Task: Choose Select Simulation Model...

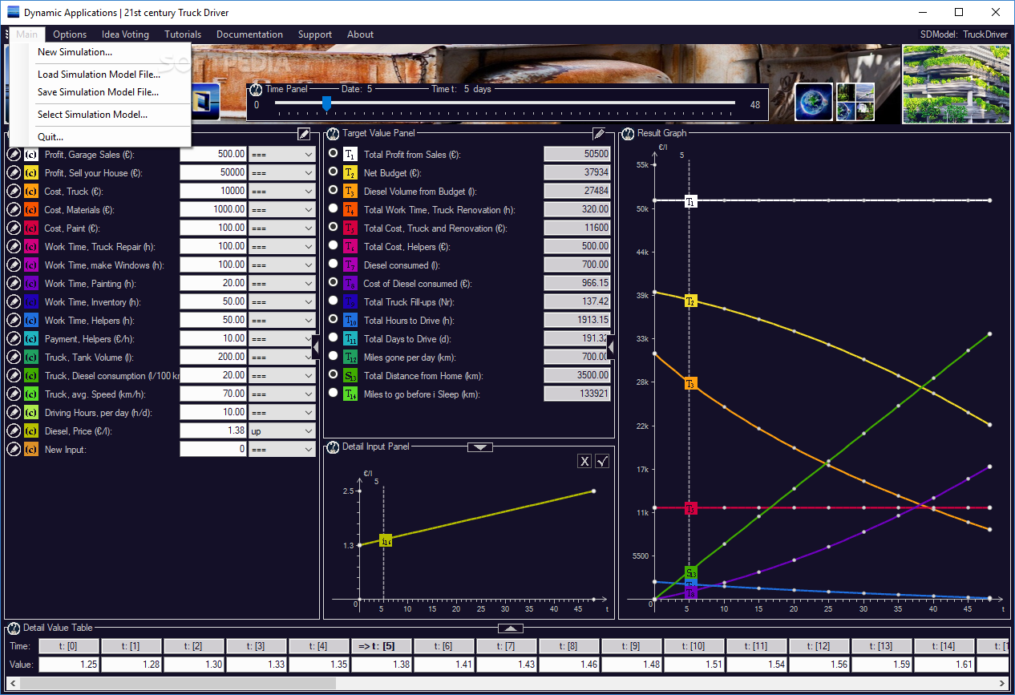Action: (x=92, y=115)
